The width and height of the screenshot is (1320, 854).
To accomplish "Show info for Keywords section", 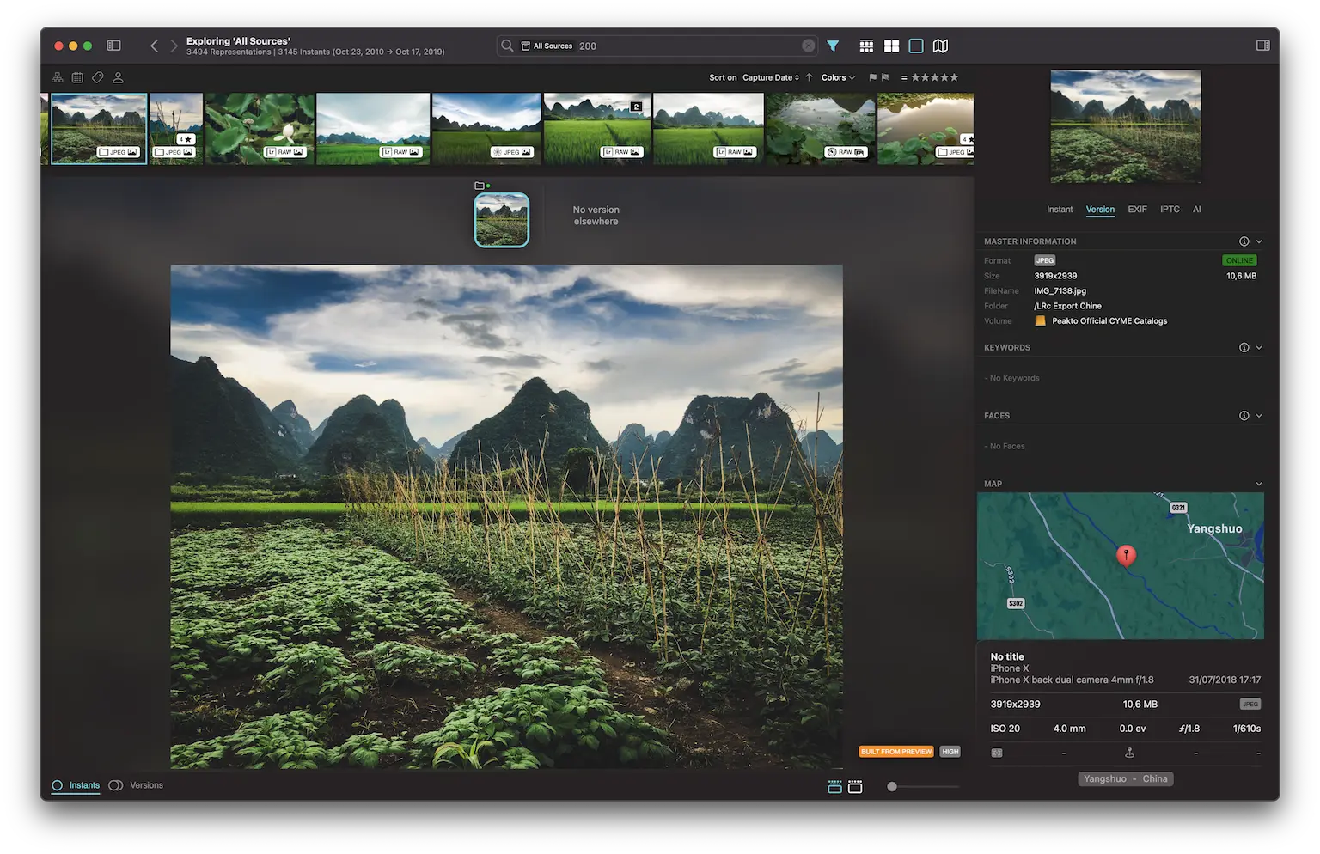I will pos(1244,348).
